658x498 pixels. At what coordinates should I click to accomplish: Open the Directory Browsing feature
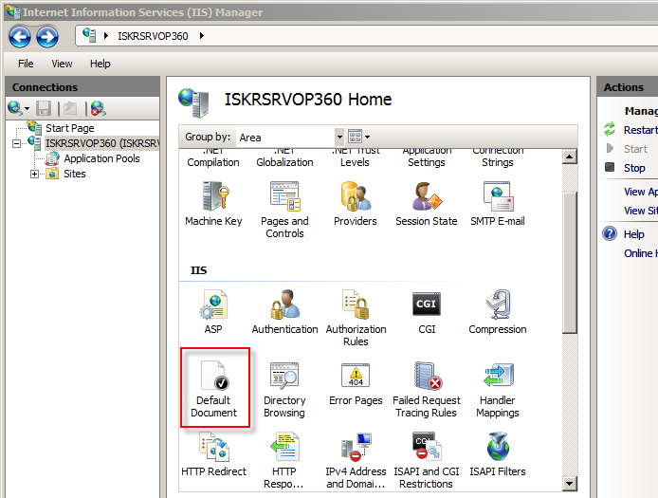click(x=284, y=389)
